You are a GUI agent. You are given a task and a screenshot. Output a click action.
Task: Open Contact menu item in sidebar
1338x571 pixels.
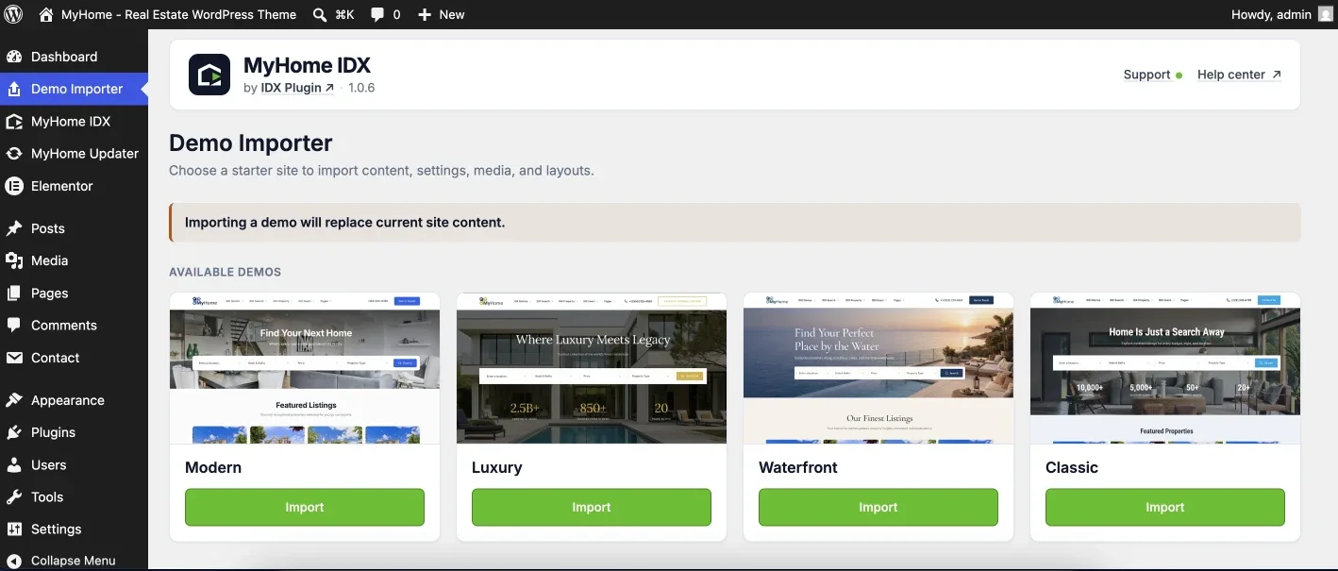56,358
